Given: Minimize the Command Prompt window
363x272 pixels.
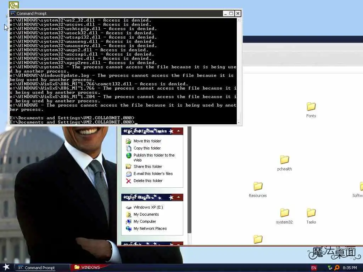Looking at the screenshot, I should [x=225, y=13].
